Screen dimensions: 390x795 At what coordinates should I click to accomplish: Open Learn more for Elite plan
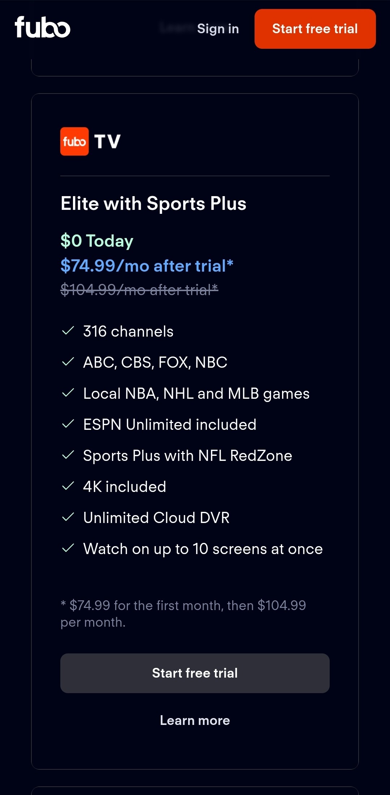click(195, 720)
